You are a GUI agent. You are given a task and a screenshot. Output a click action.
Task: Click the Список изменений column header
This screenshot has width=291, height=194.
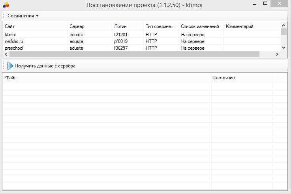coord(201,26)
